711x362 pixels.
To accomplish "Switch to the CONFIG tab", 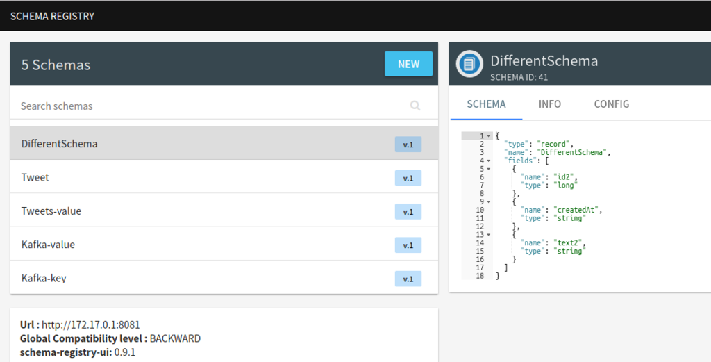I will point(611,104).
